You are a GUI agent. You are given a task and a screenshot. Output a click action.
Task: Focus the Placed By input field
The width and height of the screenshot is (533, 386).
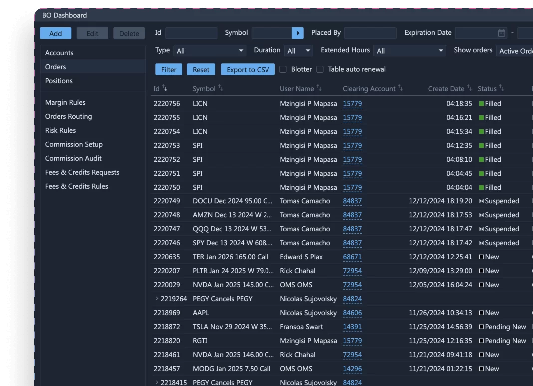(370, 33)
